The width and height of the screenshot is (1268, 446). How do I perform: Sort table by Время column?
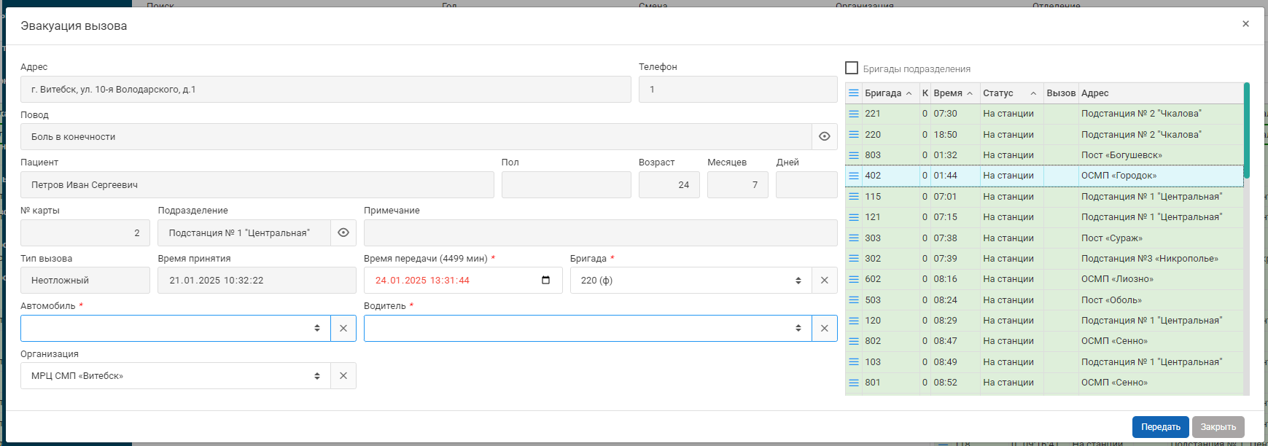pyautogui.click(x=954, y=93)
